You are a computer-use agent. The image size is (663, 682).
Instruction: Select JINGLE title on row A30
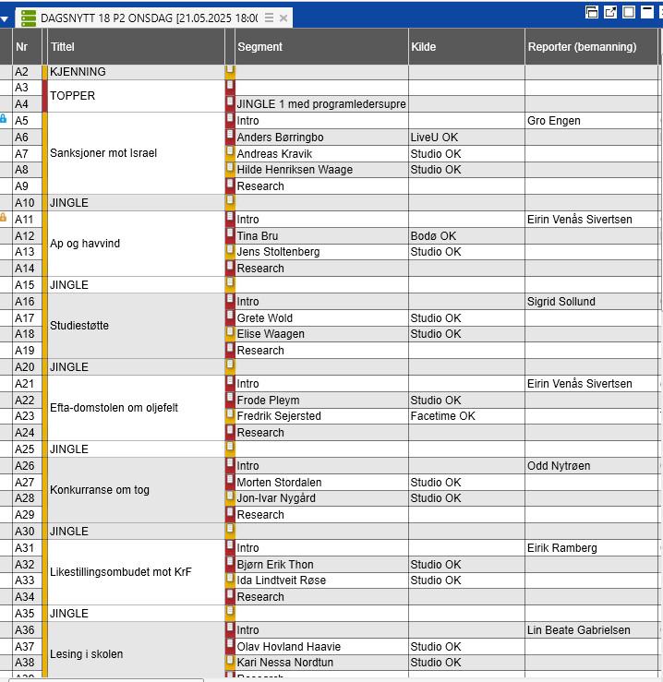click(x=136, y=532)
